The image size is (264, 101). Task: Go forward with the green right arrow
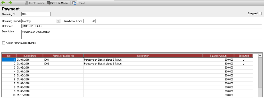10,3
